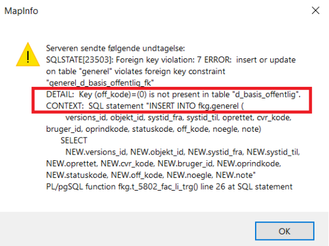Select the CONTEXT: SQL statement line

[145, 106]
